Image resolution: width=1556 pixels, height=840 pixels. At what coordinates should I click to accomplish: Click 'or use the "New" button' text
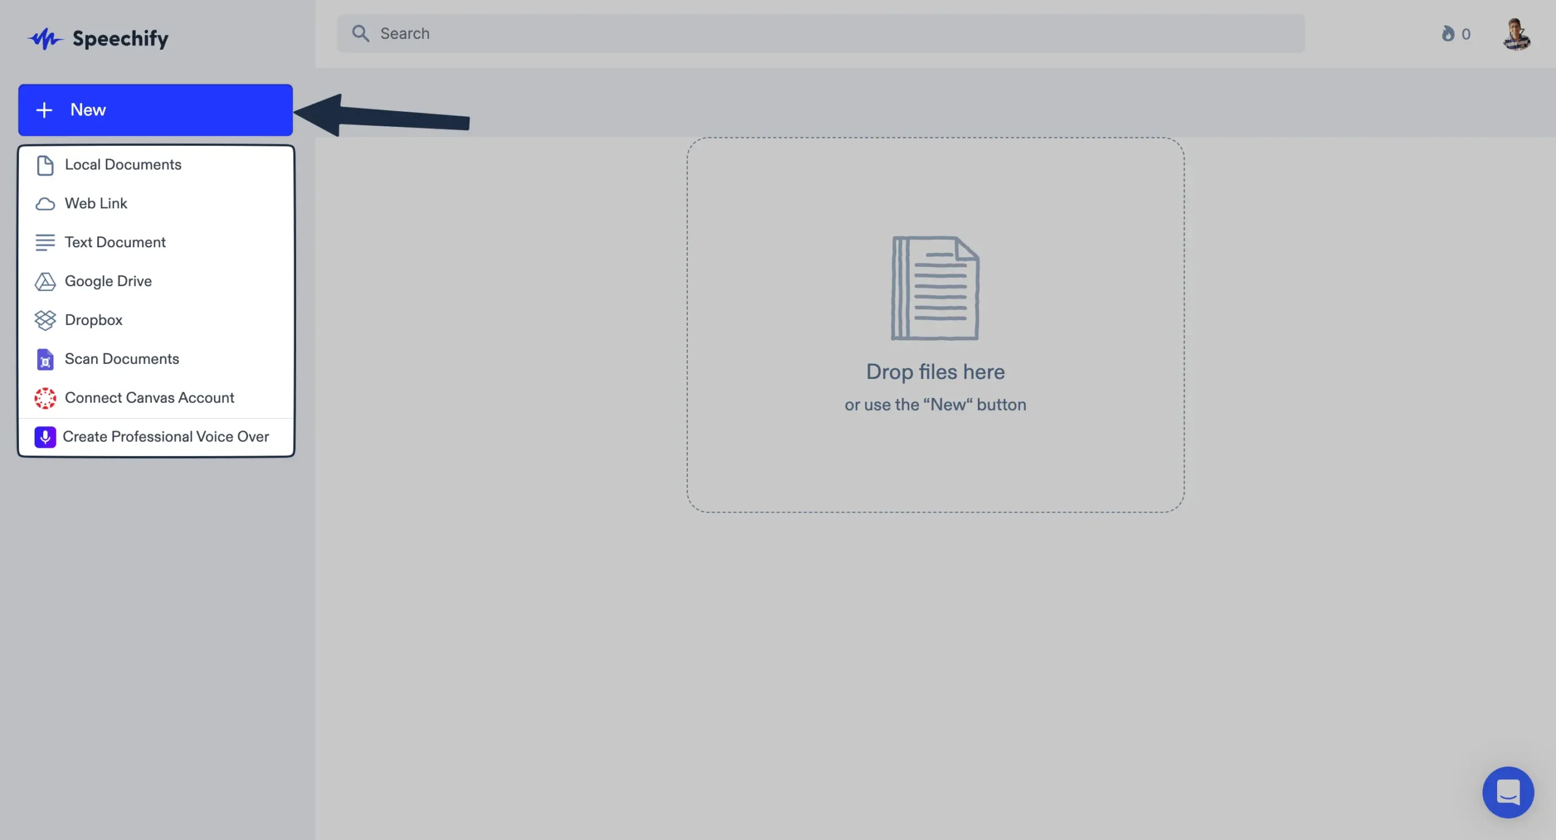935,405
